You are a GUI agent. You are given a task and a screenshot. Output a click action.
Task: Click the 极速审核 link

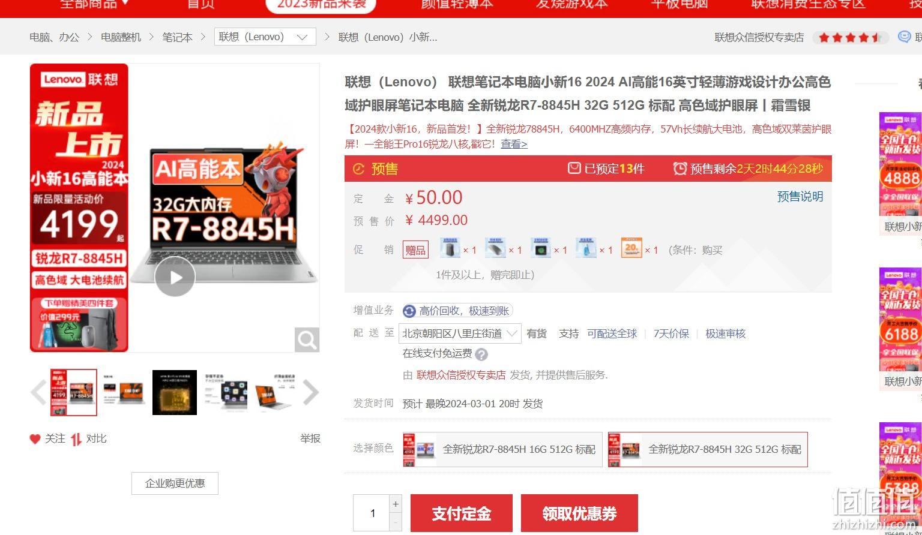[x=725, y=333]
